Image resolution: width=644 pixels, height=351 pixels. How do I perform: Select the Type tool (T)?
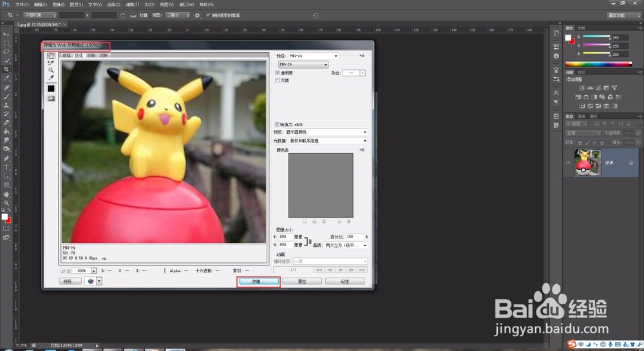6,167
